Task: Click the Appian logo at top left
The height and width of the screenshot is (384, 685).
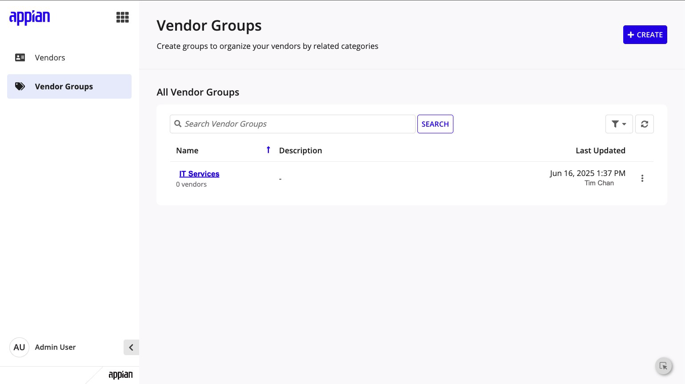Action: coord(30,17)
